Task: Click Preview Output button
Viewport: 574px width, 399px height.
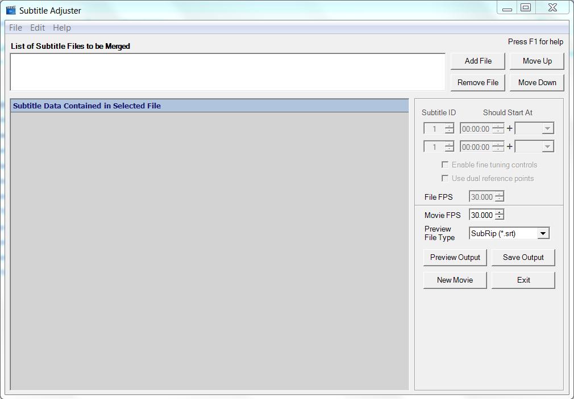Action: [x=455, y=258]
